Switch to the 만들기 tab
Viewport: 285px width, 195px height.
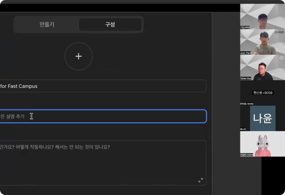[47, 25]
